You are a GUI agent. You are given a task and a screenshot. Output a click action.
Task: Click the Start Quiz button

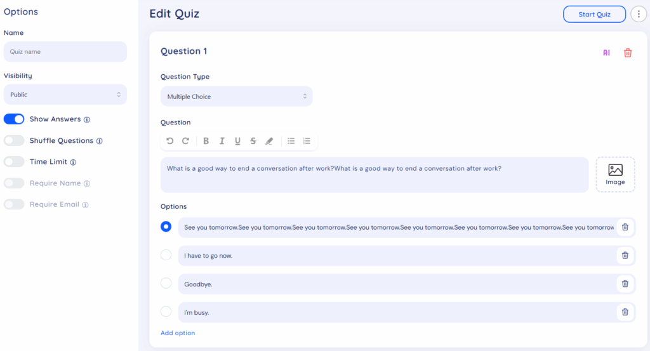click(x=594, y=15)
